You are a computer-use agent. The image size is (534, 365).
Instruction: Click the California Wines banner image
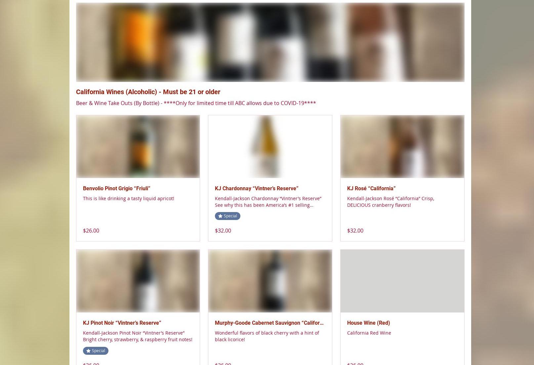pyautogui.click(x=270, y=42)
